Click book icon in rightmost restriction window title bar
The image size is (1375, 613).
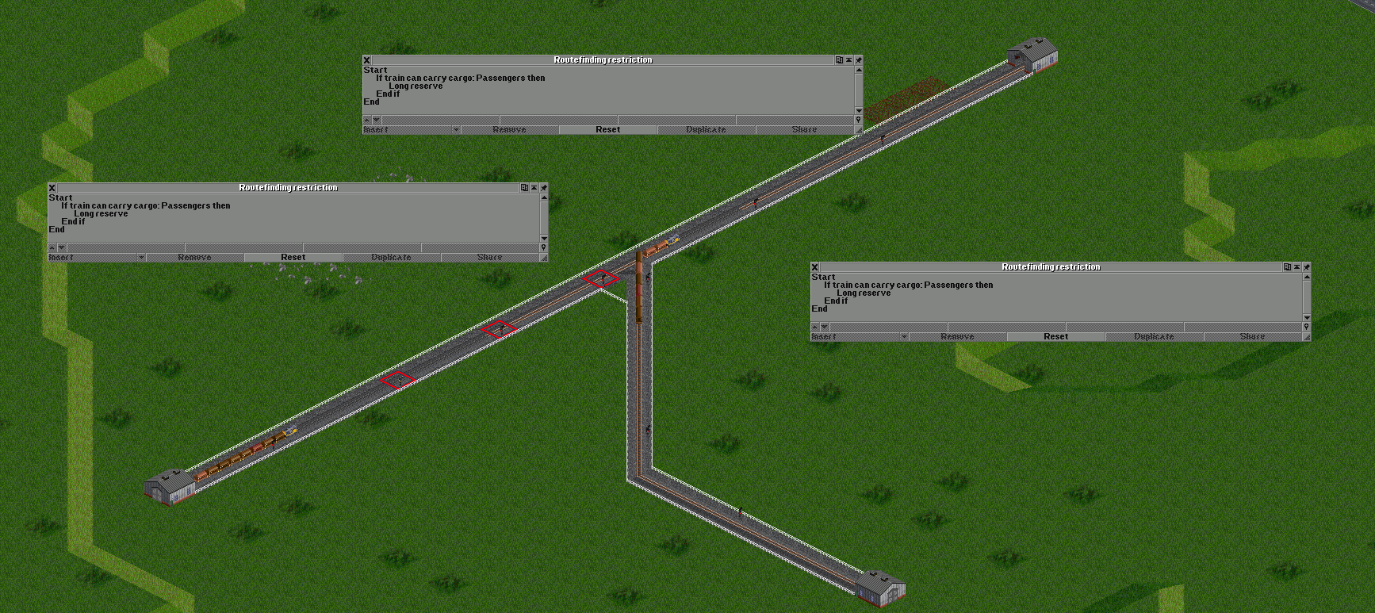[1287, 266]
